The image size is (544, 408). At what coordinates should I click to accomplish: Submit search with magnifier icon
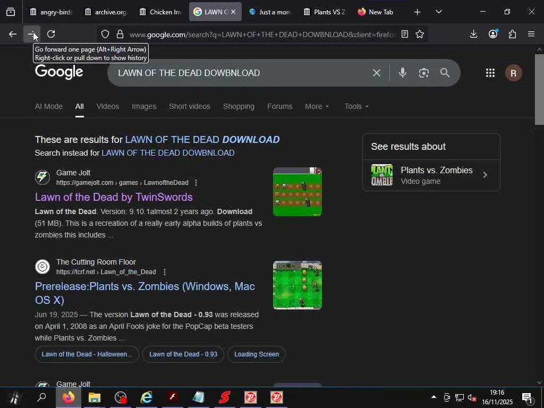pos(445,73)
